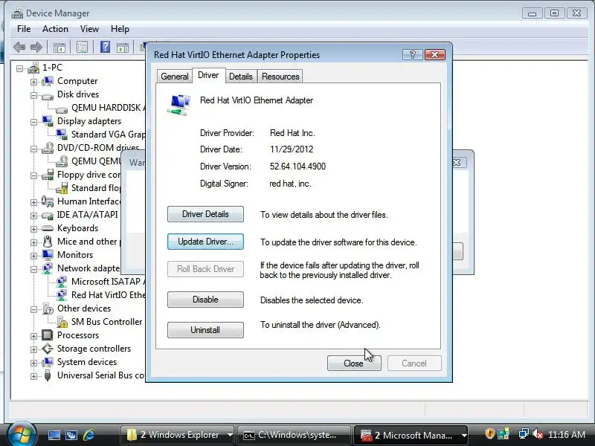Click the security shield tray icon
Viewport: 595px width, 446px height.
[x=489, y=434]
